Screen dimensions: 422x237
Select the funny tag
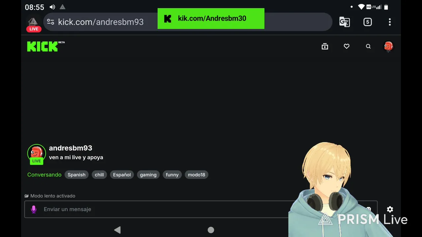172,175
